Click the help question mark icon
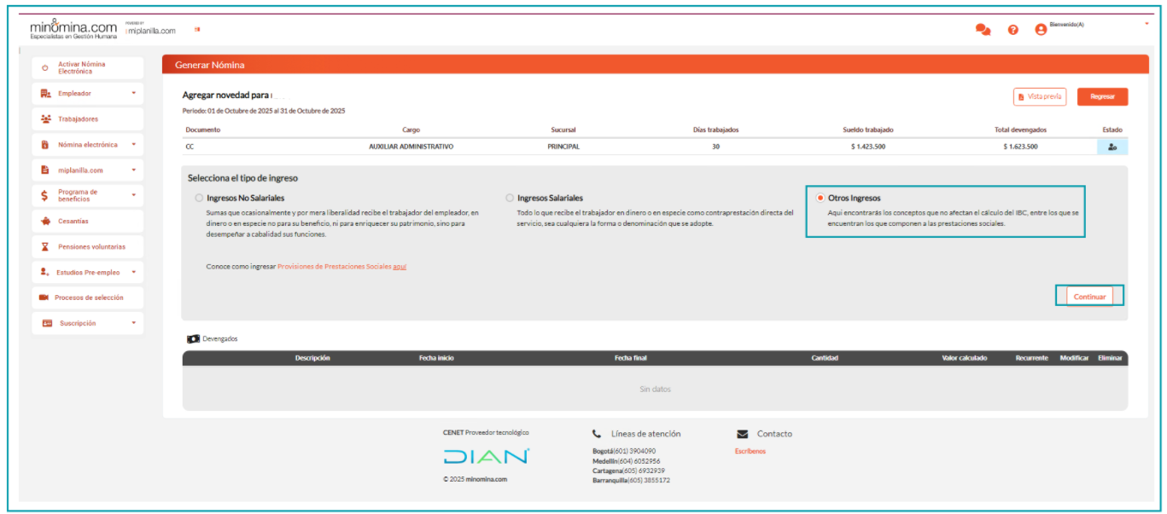This screenshot has height=514, width=1167. 1013,29
